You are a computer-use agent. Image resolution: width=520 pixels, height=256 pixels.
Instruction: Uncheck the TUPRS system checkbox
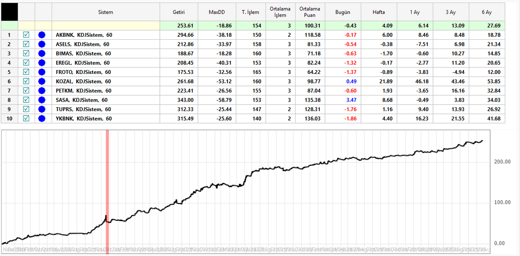(x=26, y=109)
